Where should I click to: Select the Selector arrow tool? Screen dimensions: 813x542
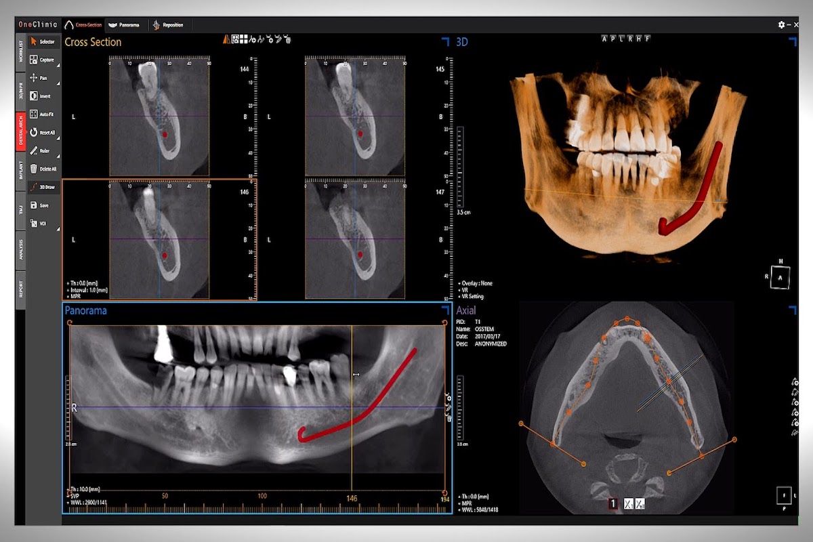43,42
